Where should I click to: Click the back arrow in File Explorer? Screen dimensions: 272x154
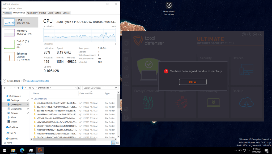coord(5,88)
